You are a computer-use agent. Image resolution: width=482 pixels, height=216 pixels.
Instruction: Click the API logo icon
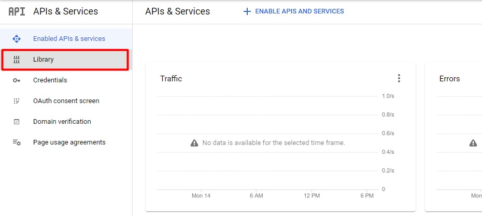[17, 11]
